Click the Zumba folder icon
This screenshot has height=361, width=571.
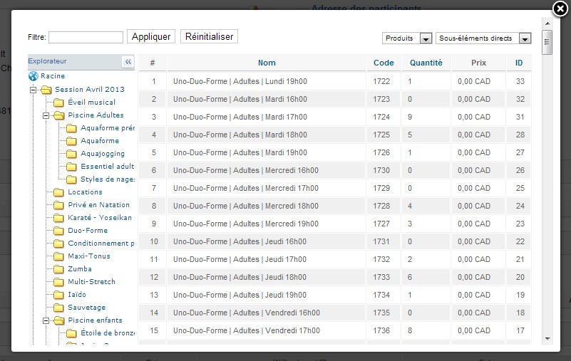(59, 269)
